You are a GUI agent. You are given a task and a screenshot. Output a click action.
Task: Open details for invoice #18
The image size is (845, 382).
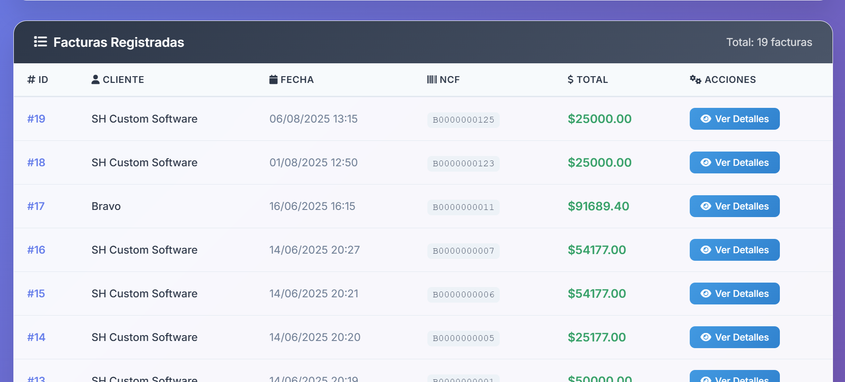734,163
